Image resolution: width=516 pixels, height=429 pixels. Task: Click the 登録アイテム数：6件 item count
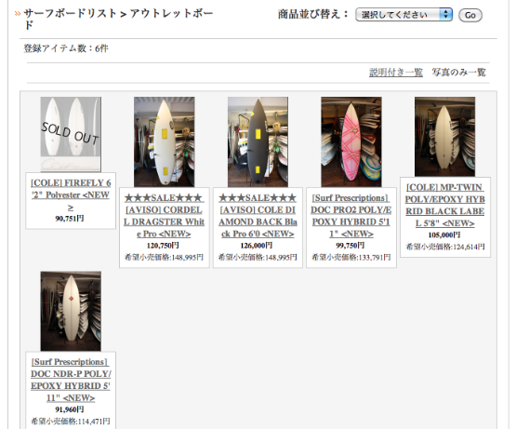click(66, 48)
